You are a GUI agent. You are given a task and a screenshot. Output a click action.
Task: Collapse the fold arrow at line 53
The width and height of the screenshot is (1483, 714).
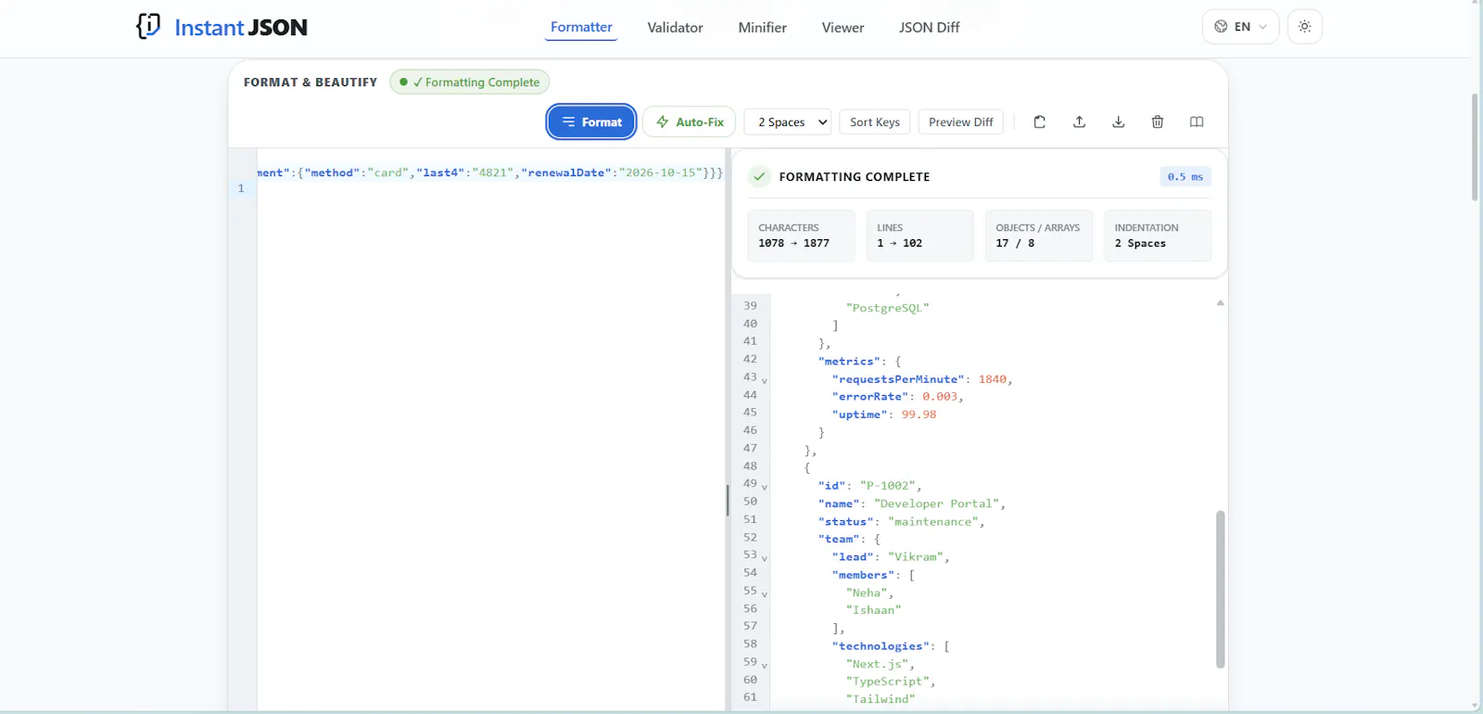click(x=765, y=558)
